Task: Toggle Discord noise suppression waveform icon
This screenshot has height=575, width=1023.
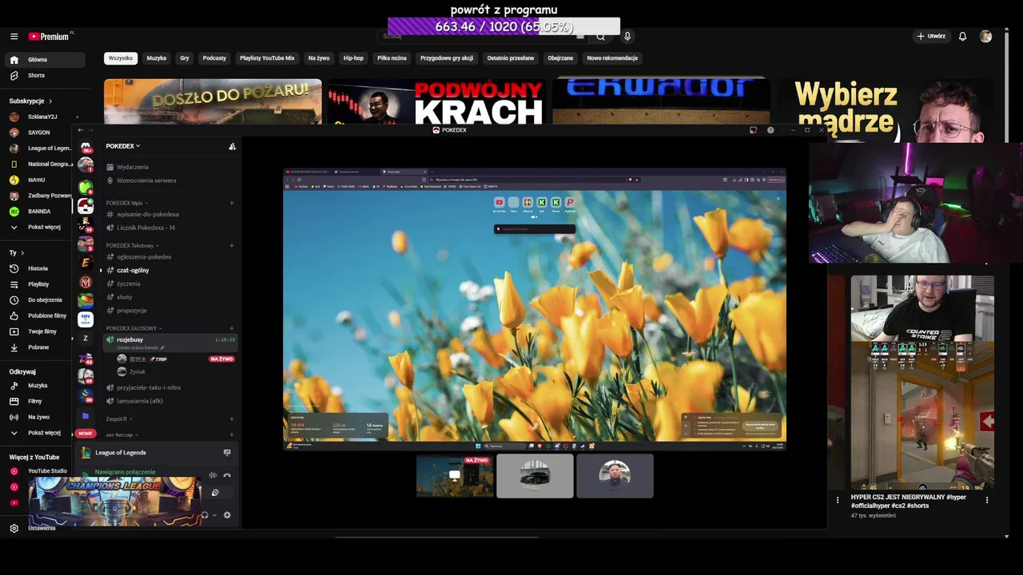Action: [x=213, y=475]
